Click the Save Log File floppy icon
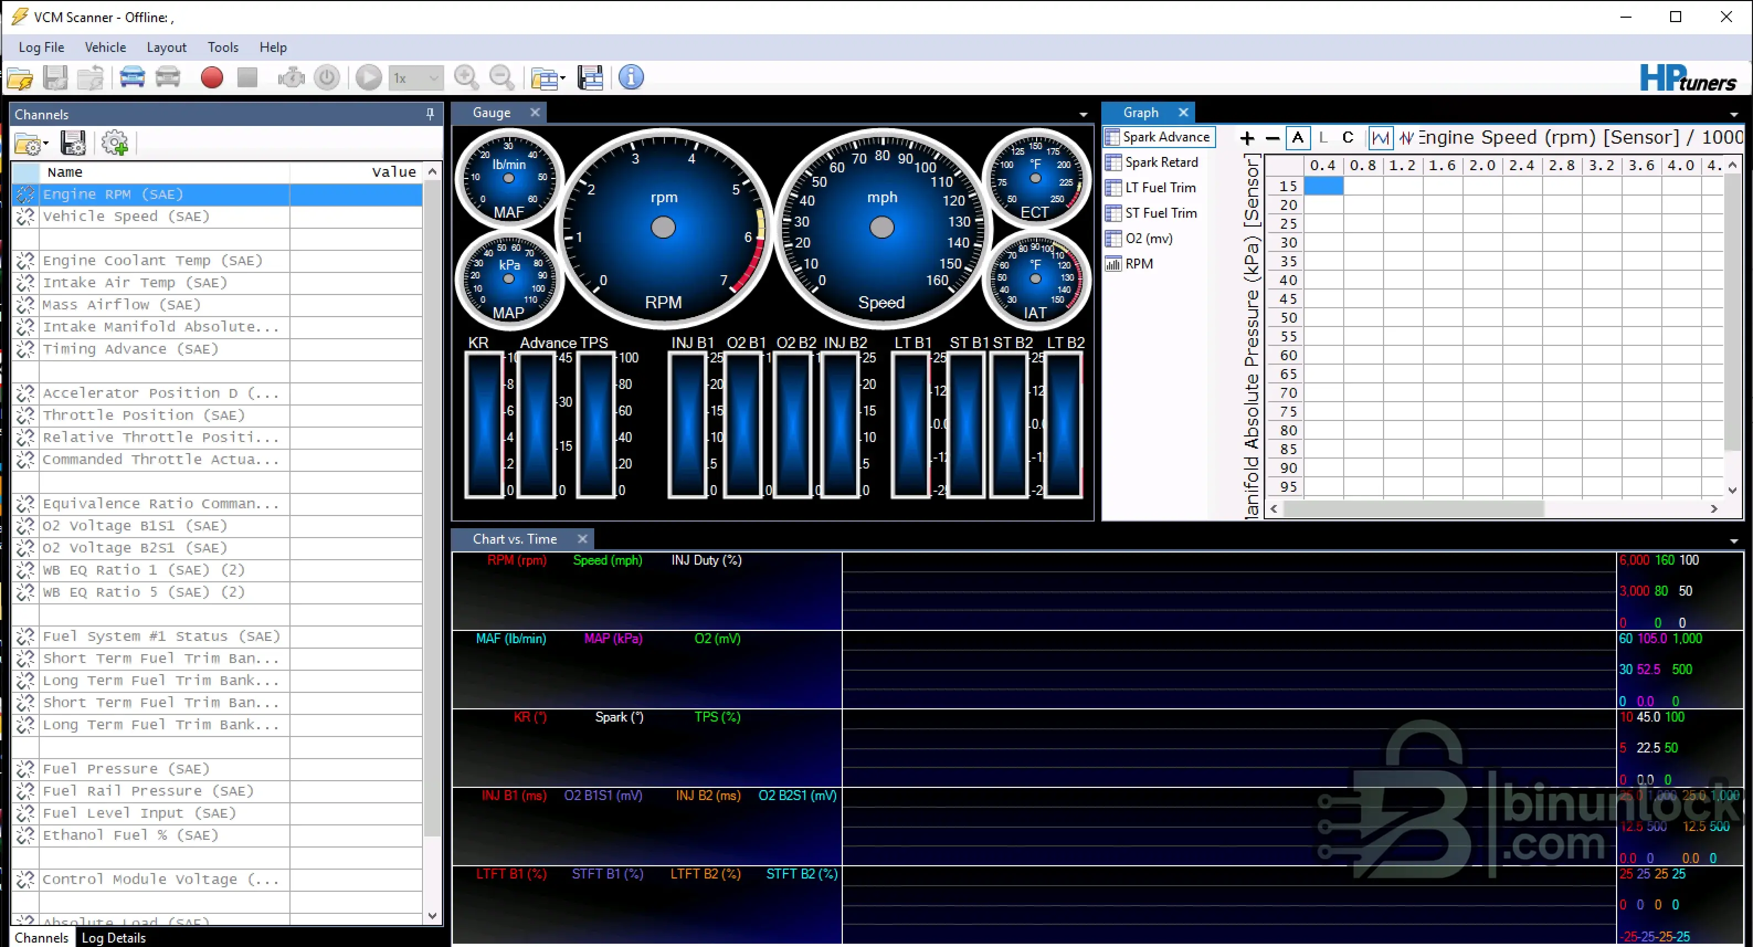This screenshot has height=947, width=1753. click(55, 77)
